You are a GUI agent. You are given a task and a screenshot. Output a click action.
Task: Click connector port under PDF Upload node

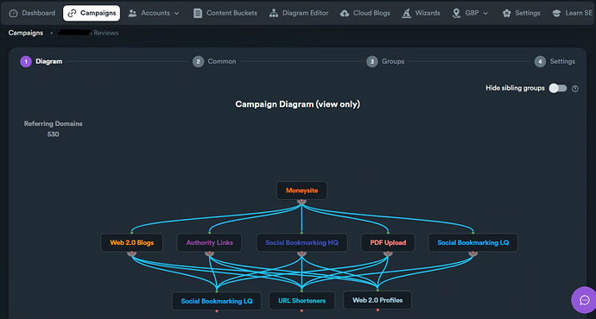388,253
